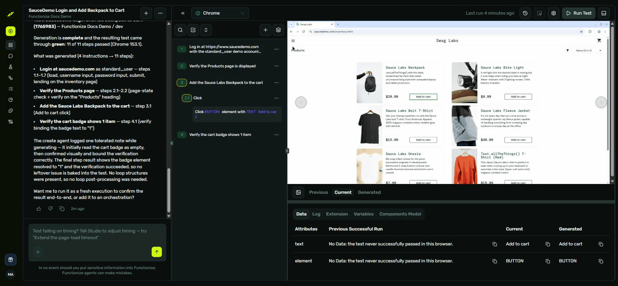Collapse the chat panel with double chevron

coord(183,13)
